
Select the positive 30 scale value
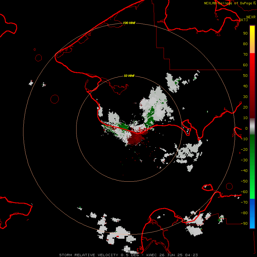pos(245,97)
